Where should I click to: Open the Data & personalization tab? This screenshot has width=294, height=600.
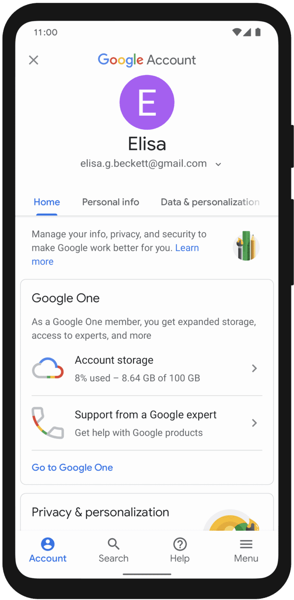pyautogui.click(x=210, y=202)
